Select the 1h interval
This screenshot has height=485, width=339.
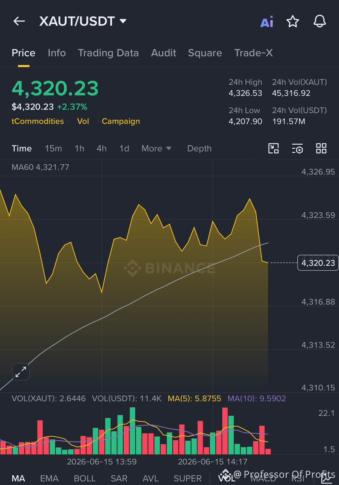tap(79, 148)
